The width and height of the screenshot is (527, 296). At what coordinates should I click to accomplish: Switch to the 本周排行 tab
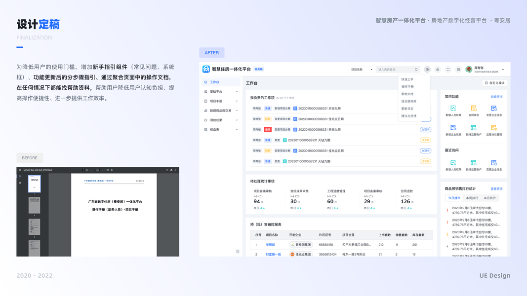point(472,198)
